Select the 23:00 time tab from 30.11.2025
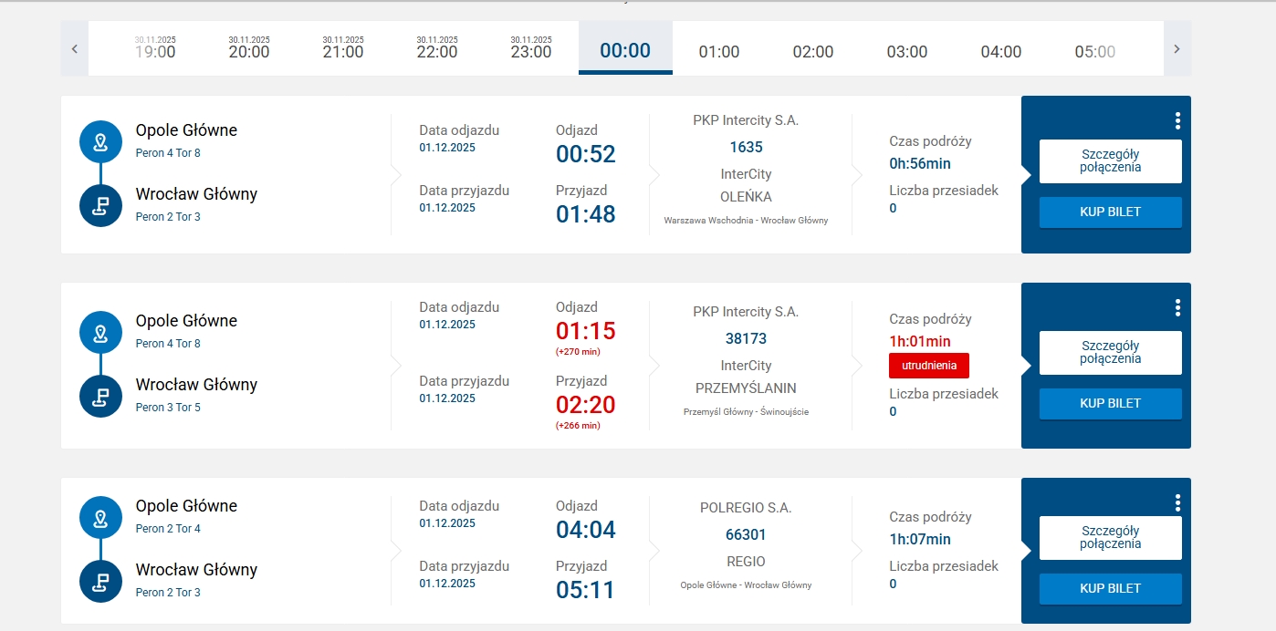This screenshot has width=1276, height=631. pos(531,47)
